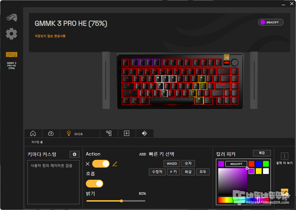Click the hue rainbow bar
Image resolution: width=296 pixels, height=210 pixels.
coord(243,199)
